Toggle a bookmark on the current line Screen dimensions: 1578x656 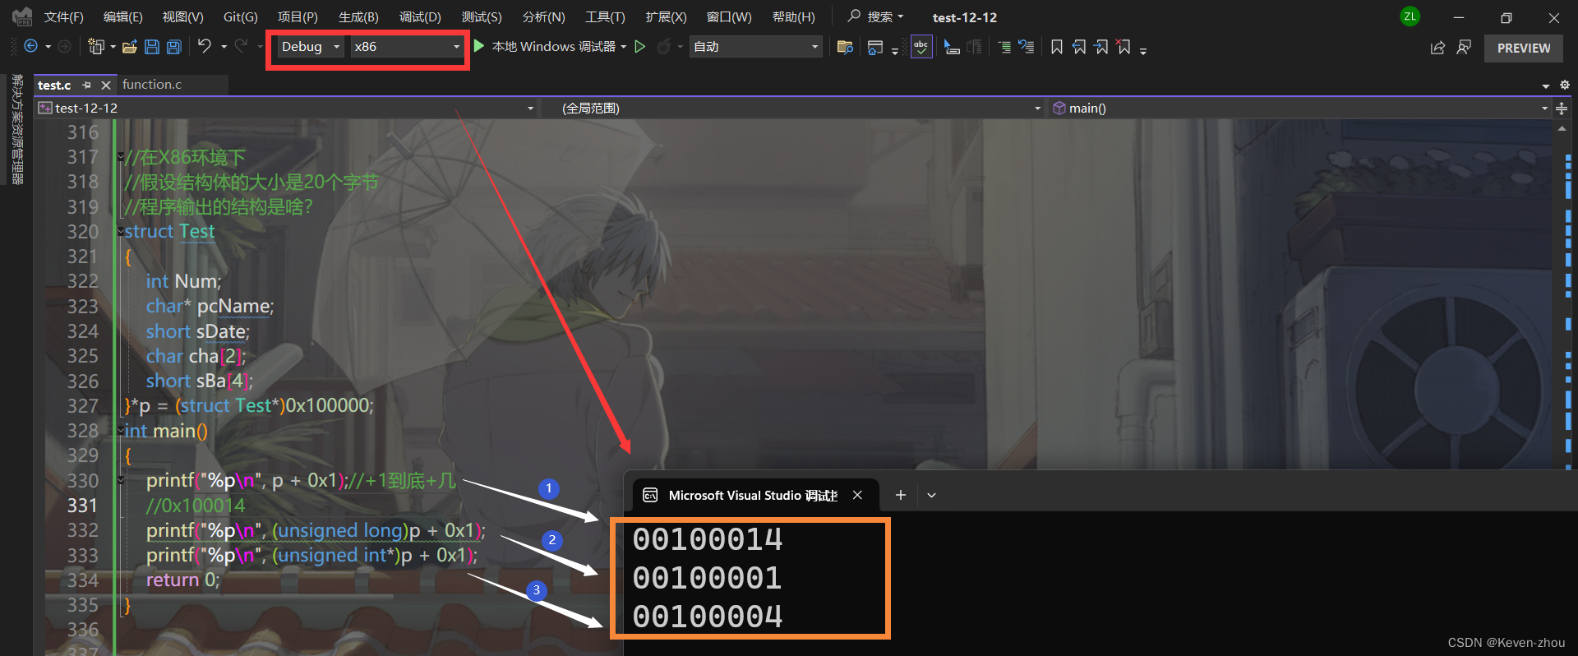(x=1057, y=47)
